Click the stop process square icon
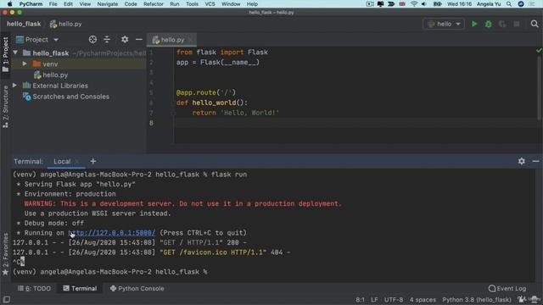The image size is (543, 305). click(517, 24)
